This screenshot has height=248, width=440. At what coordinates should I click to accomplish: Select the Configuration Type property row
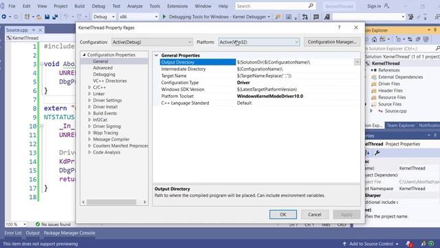click(256, 83)
